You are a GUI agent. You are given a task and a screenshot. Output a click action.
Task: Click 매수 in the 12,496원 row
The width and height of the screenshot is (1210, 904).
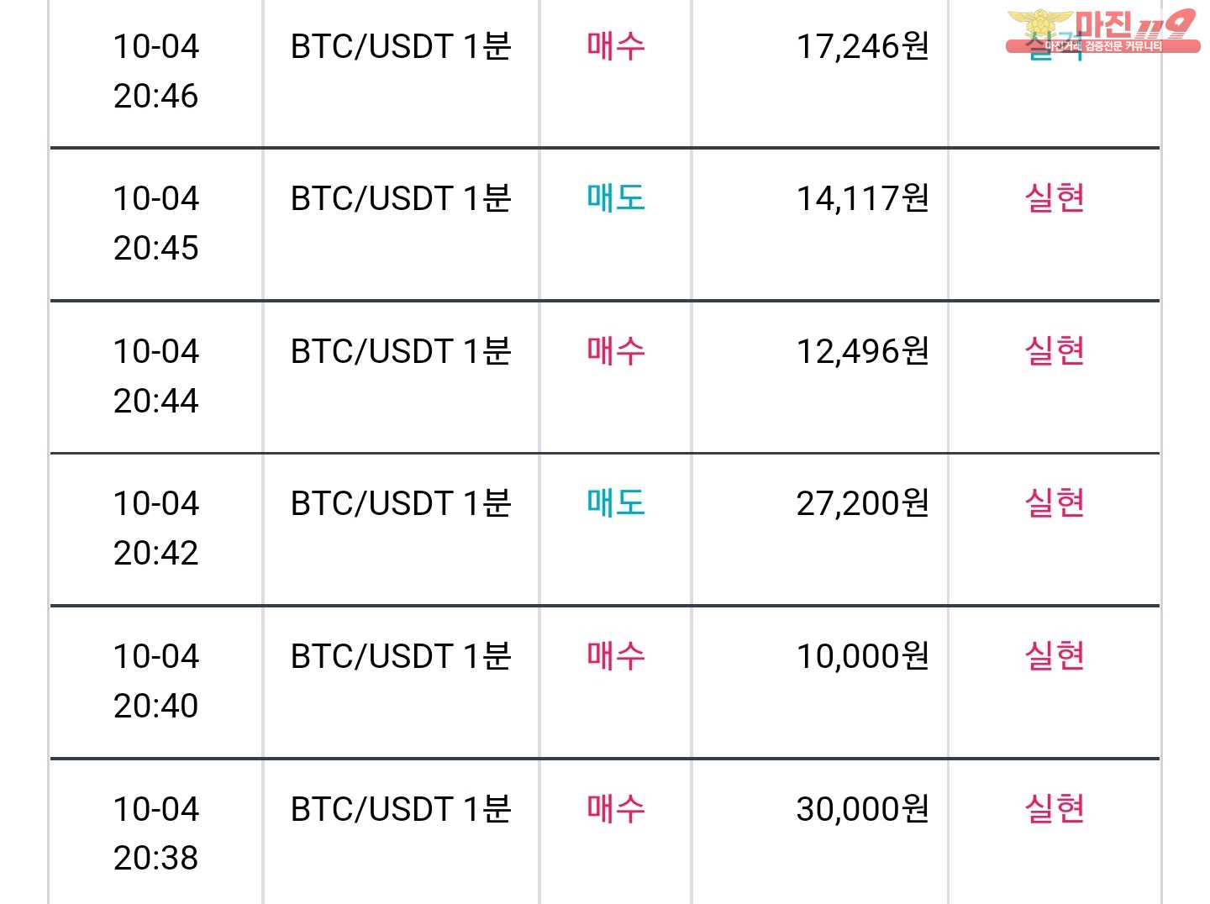tap(616, 351)
